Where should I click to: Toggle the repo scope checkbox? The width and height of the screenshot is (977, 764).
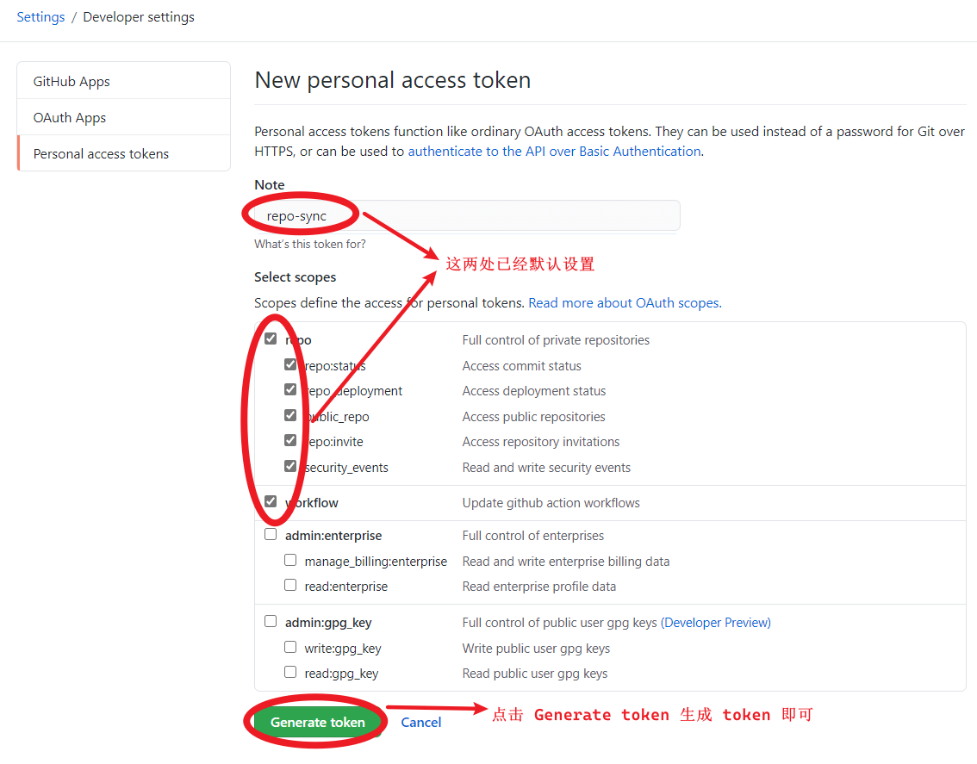click(271, 339)
